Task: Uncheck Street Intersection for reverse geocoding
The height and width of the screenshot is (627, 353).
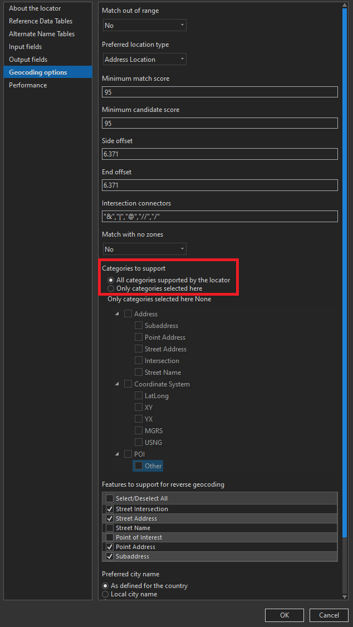Action: pos(110,509)
